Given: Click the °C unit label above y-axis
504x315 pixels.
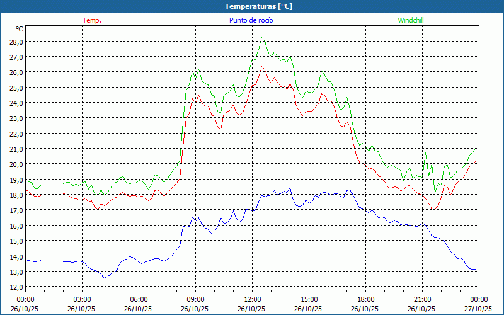Looking at the screenshot, I should point(19,29).
